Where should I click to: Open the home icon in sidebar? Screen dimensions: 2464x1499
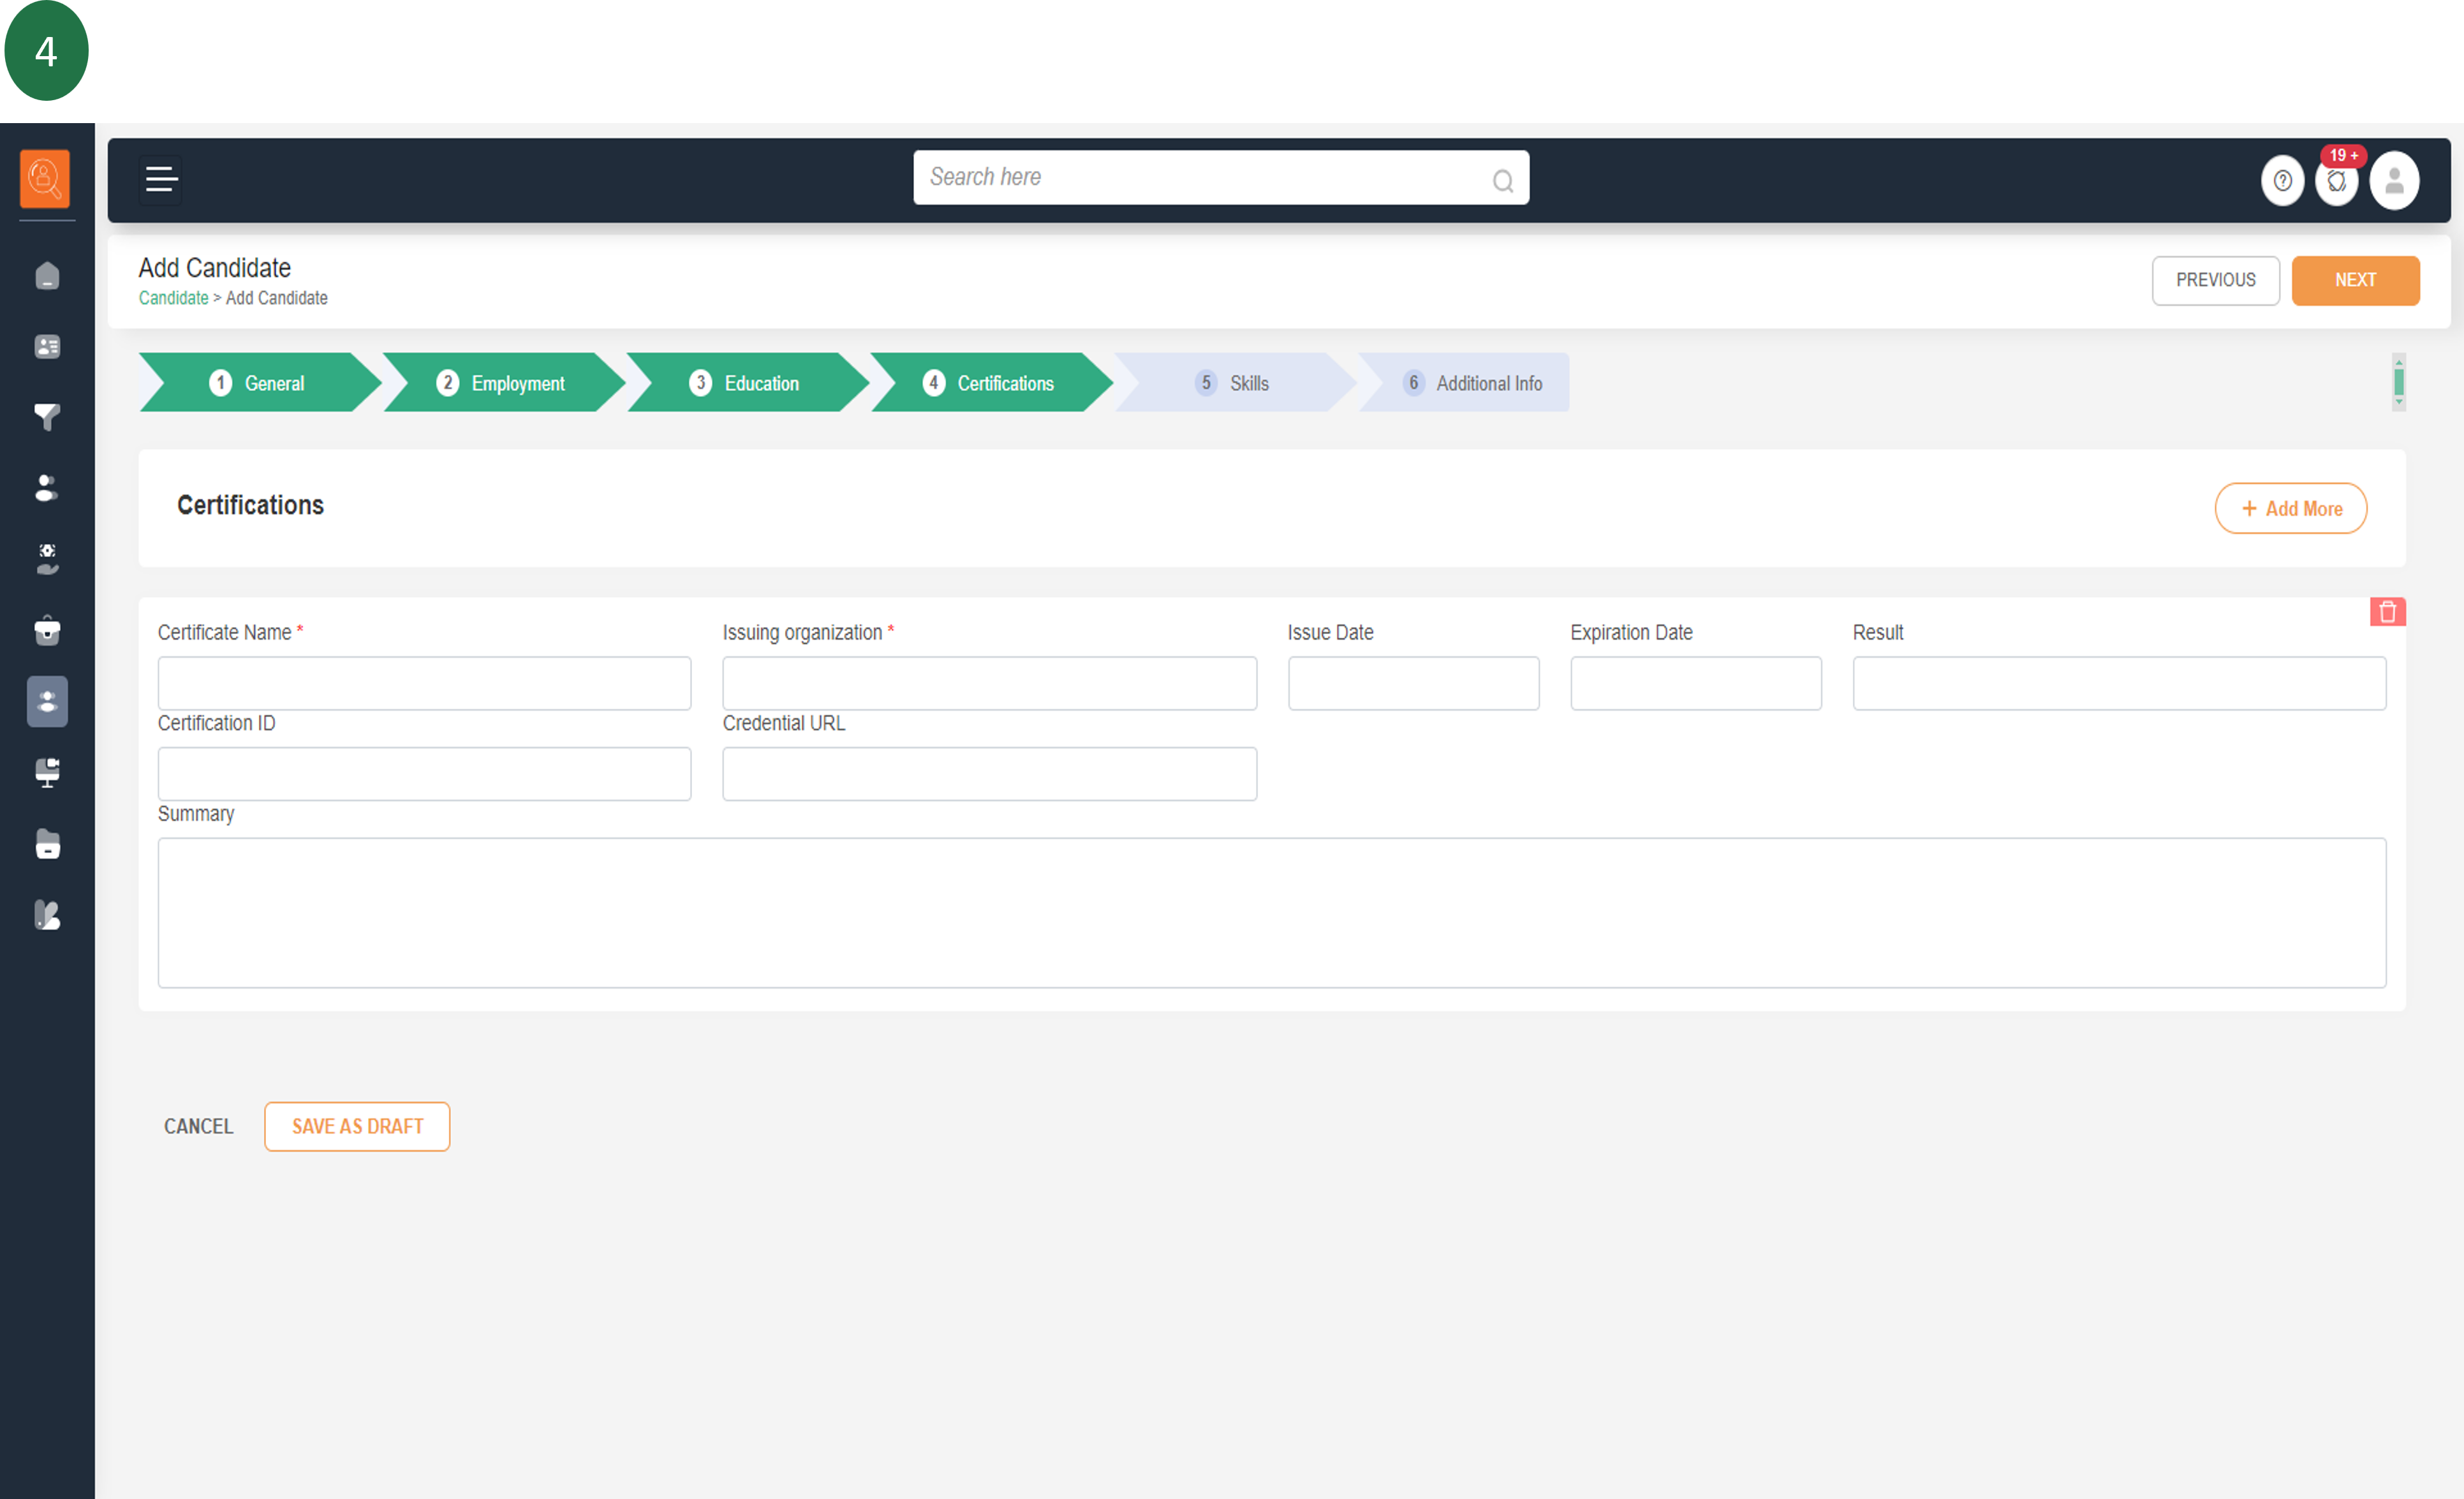pos(47,276)
